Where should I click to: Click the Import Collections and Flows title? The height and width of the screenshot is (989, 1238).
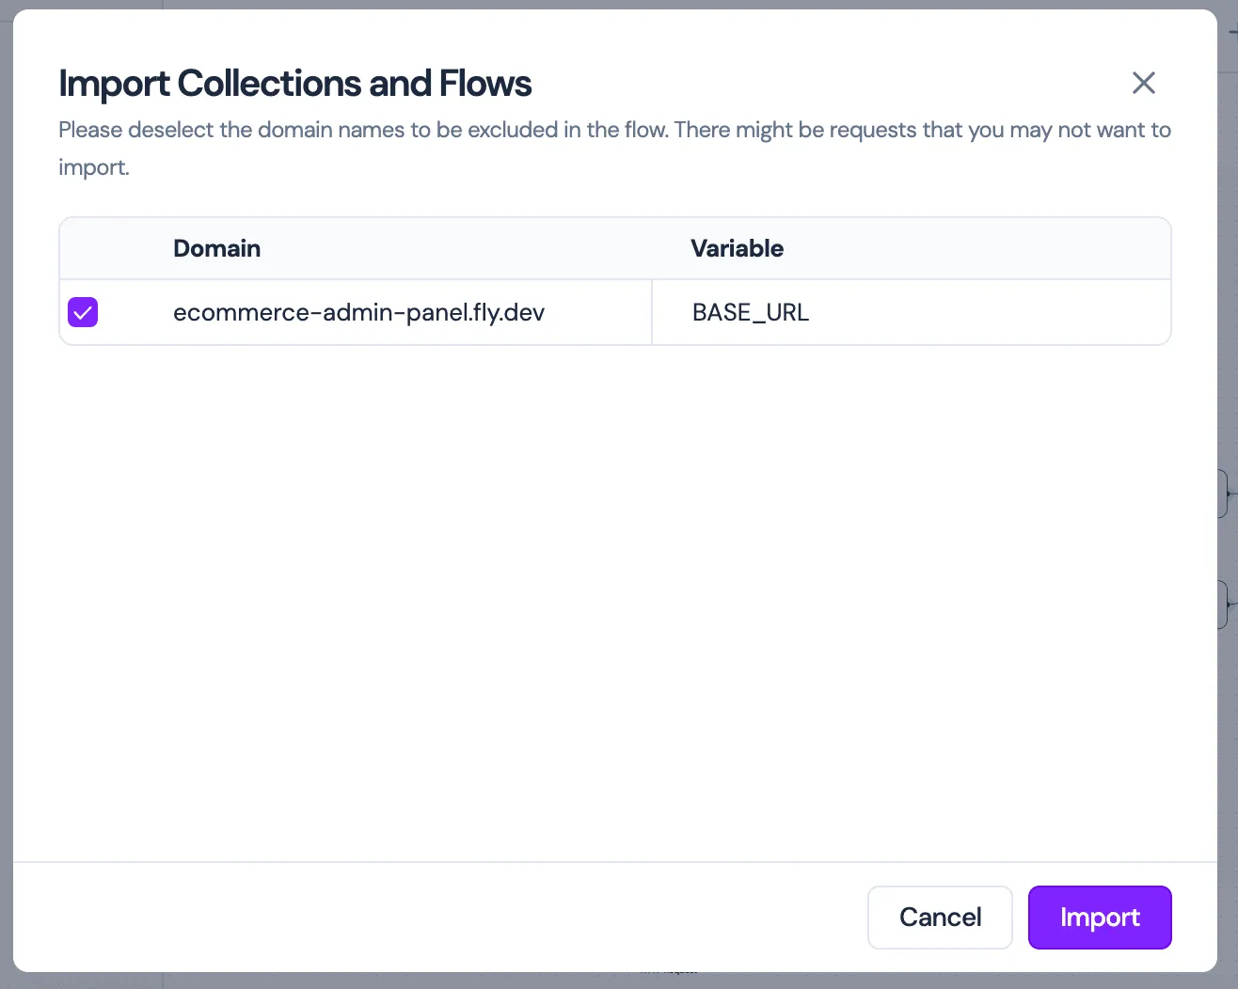[294, 83]
